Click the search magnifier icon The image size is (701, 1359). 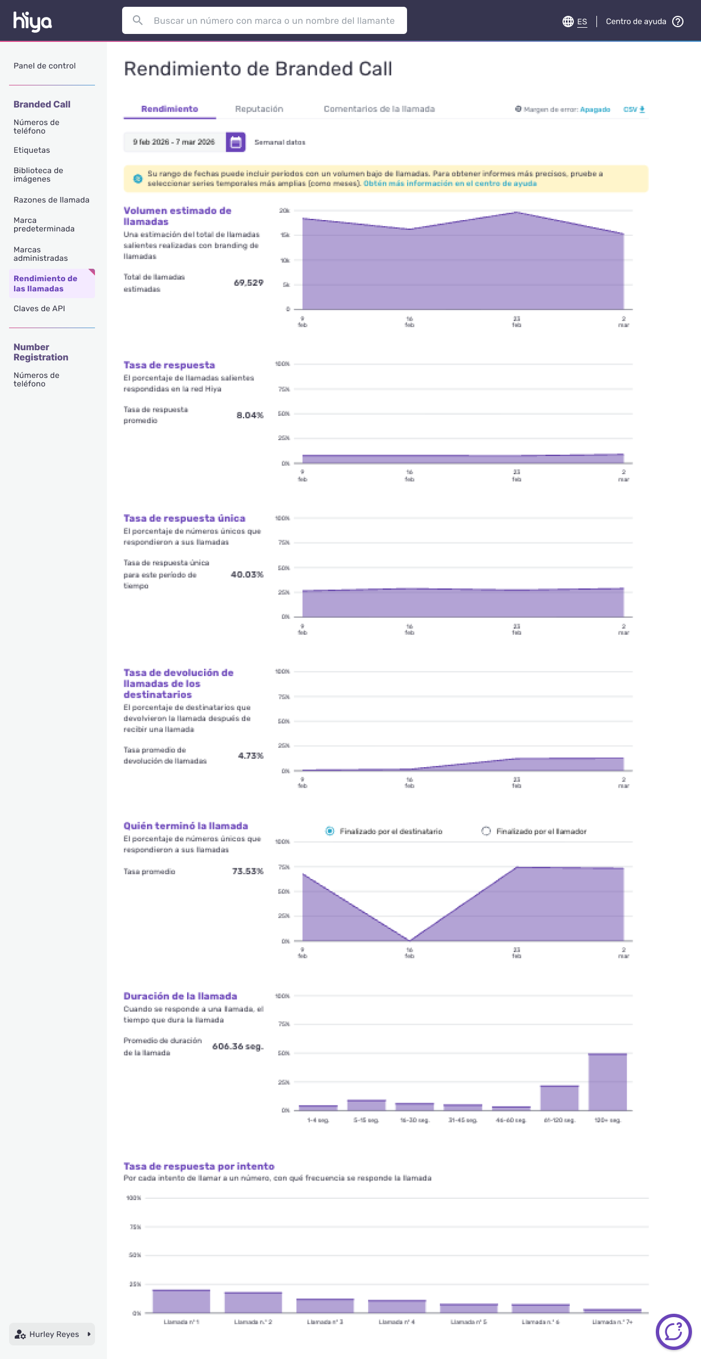[x=137, y=20]
